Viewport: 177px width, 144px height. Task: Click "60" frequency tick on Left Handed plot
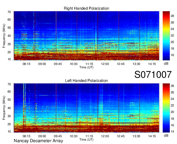(x=9, y=92)
